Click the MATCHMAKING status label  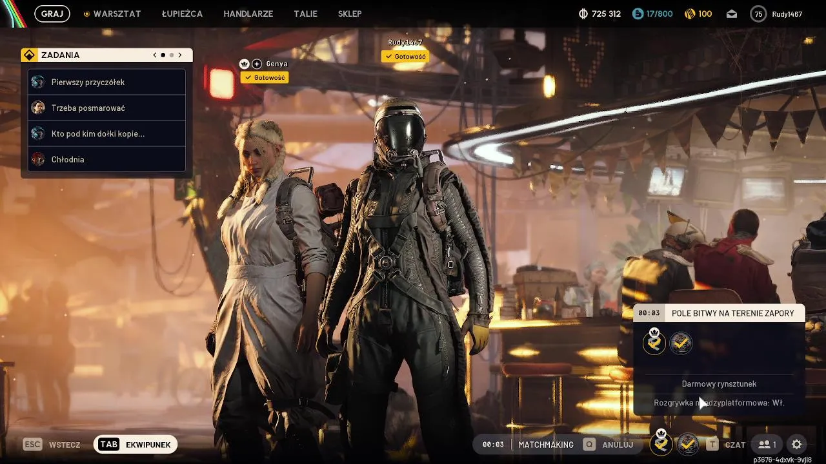pos(546,445)
